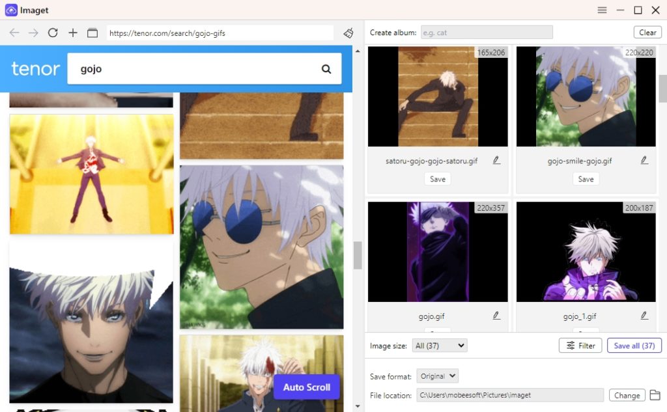Click the Auto Scroll button
Screen dimensions: 667x412
pyautogui.click(x=306, y=387)
